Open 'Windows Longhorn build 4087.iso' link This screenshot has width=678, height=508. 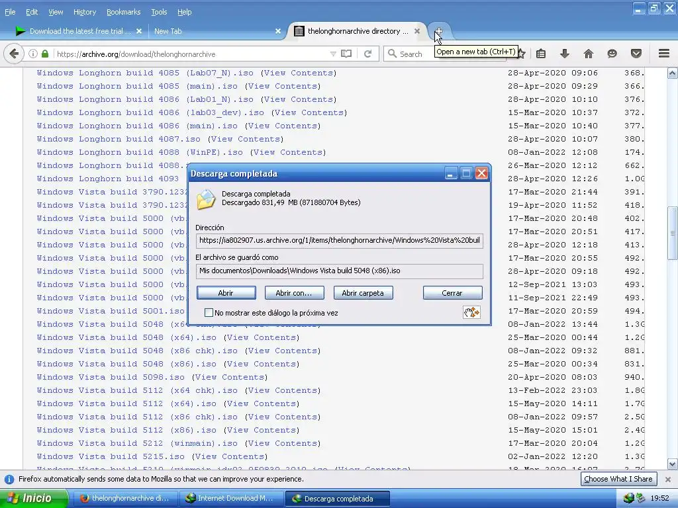point(119,139)
